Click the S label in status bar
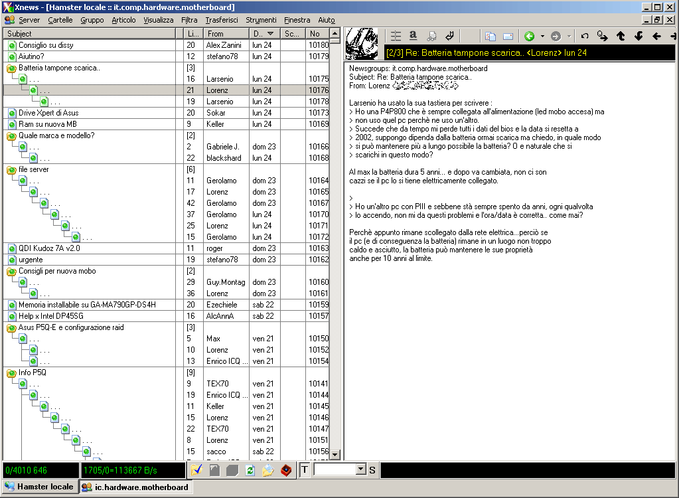Screen dimensions: 679x498 click(x=372, y=470)
